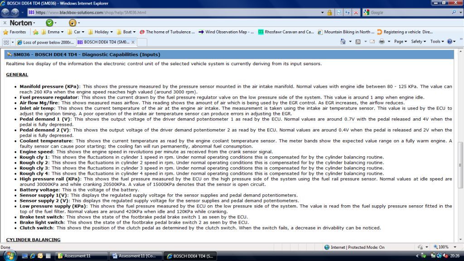Open a new blank tab
The image size is (464, 261).
coord(142,42)
